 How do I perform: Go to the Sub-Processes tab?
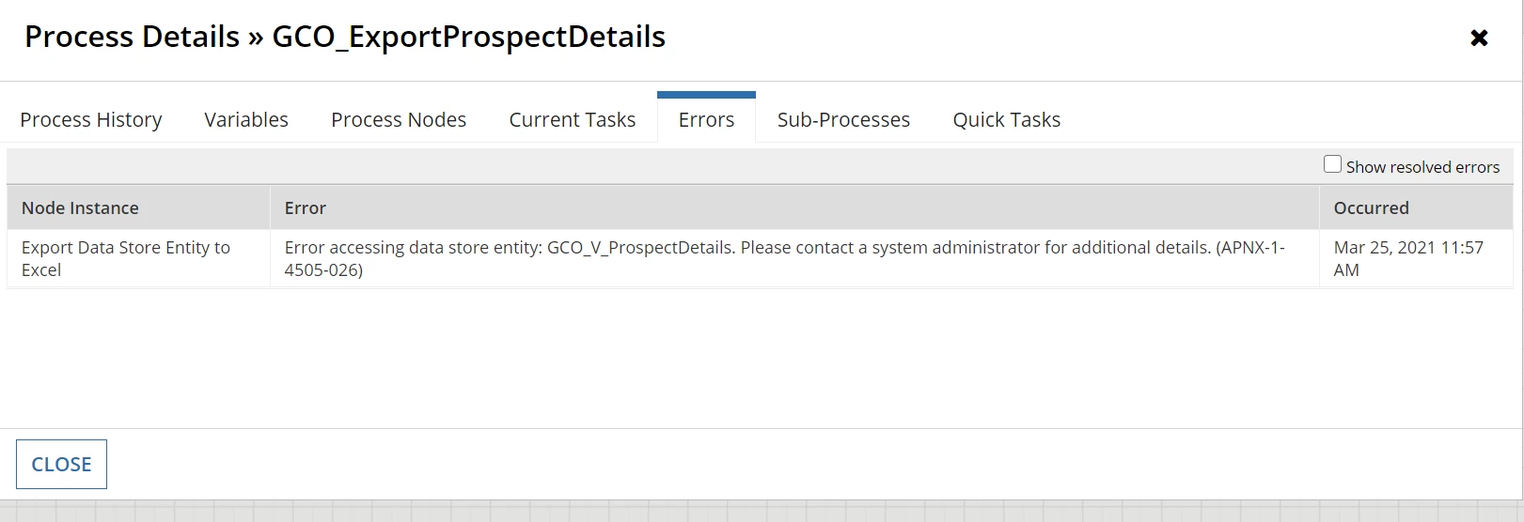[843, 119]
